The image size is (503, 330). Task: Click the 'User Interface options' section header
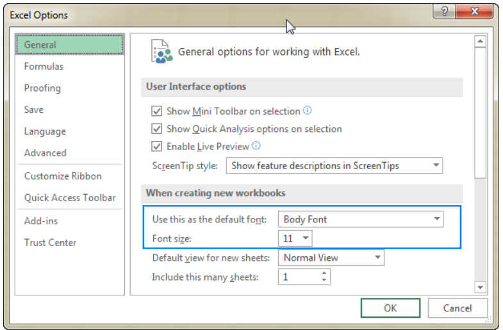[x=302, y=87]
